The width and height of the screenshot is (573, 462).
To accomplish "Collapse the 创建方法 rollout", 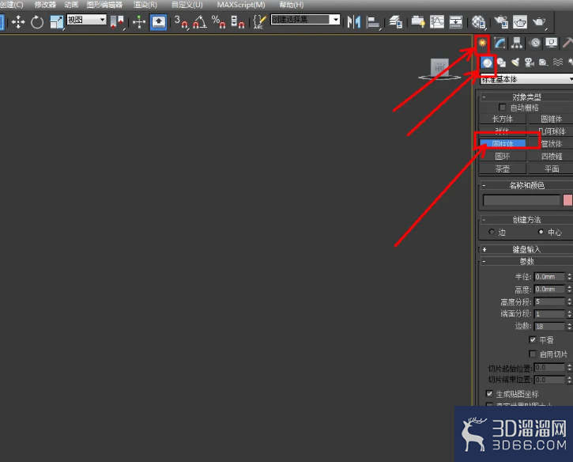I will pyautogui.click(x=484, y=219).
